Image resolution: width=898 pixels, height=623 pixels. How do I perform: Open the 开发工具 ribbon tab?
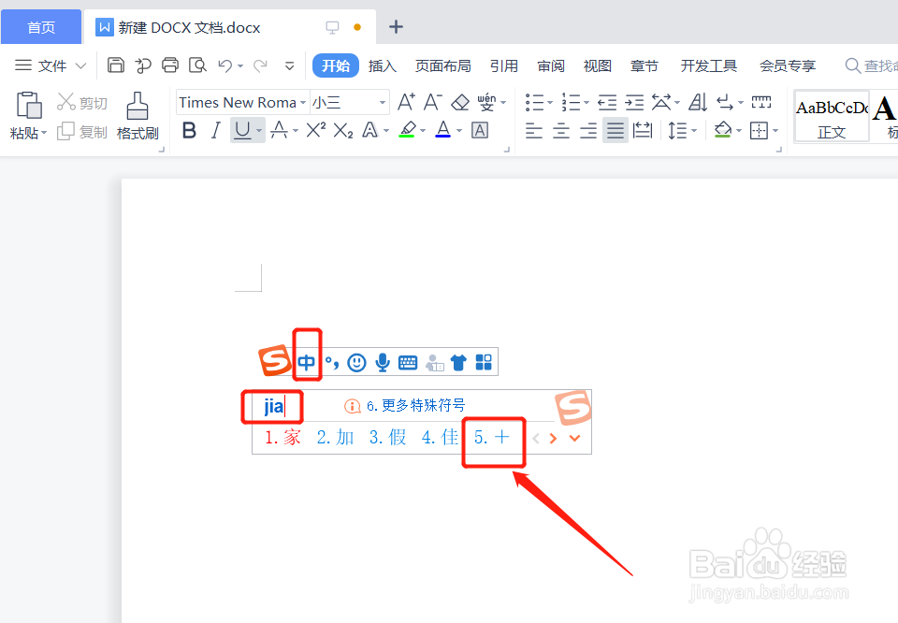click(x=708, y=65)
